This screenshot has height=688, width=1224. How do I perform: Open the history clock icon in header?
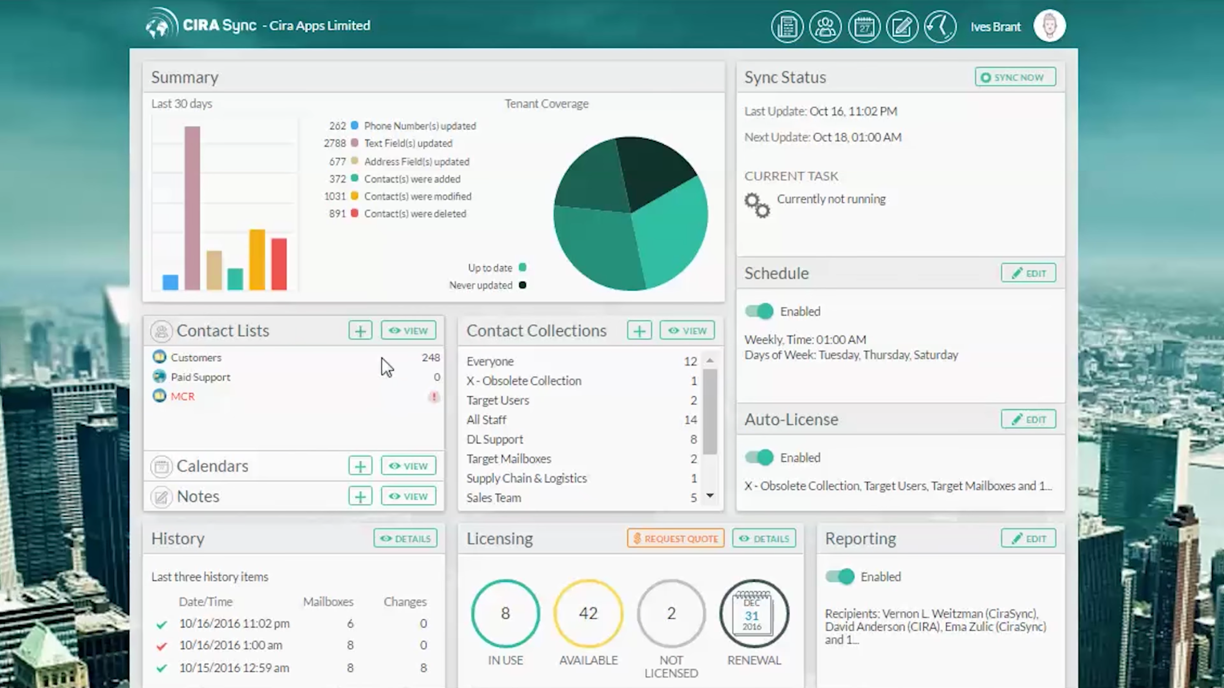click(x=940, y=26)
